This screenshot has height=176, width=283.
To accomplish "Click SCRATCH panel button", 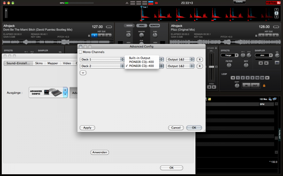I will tap(155, 26).
